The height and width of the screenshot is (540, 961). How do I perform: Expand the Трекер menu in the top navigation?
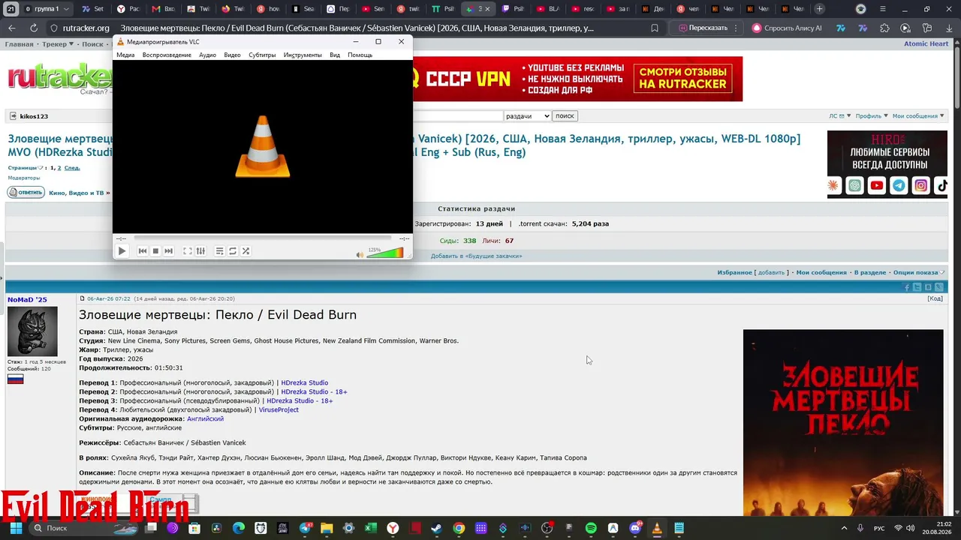click(58, 44)
